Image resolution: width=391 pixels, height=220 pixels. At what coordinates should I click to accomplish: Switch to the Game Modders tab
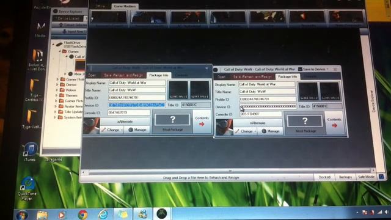pyautogui.click(x=125, y=6)
